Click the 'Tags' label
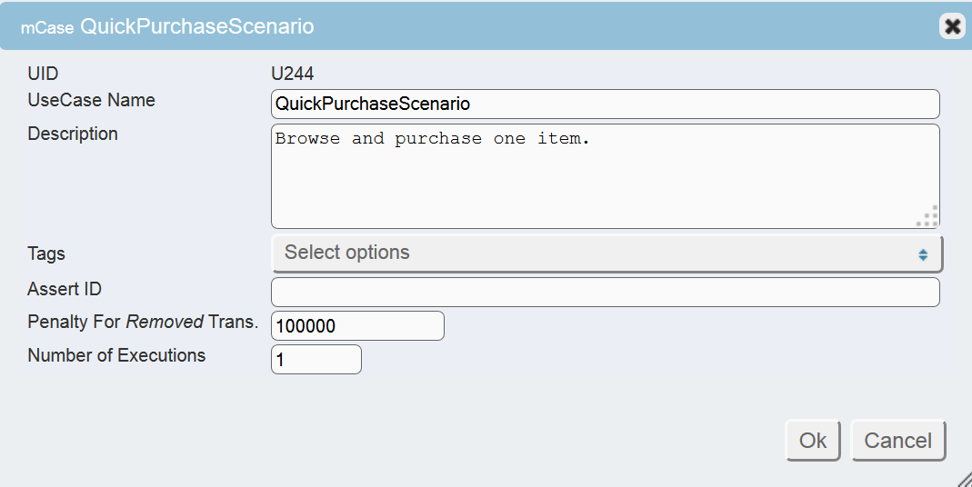972x487 pixels. [x=46, y=253]
